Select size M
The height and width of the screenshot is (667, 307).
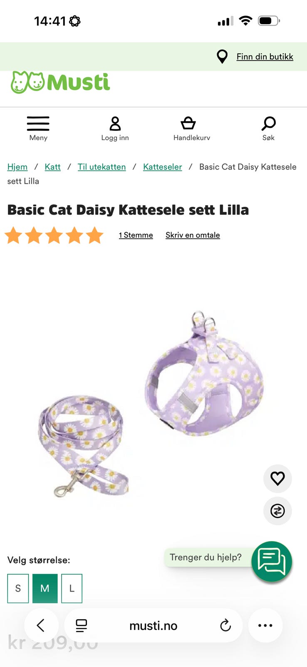pyautogui.click(x=45, y=588)
